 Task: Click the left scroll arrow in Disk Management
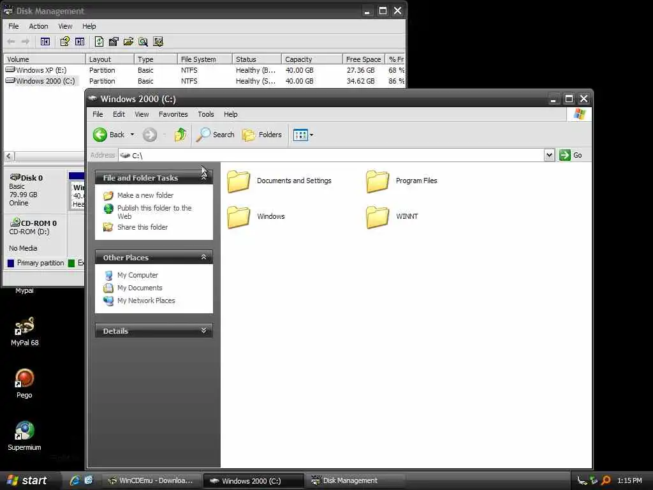pos(9,156)
